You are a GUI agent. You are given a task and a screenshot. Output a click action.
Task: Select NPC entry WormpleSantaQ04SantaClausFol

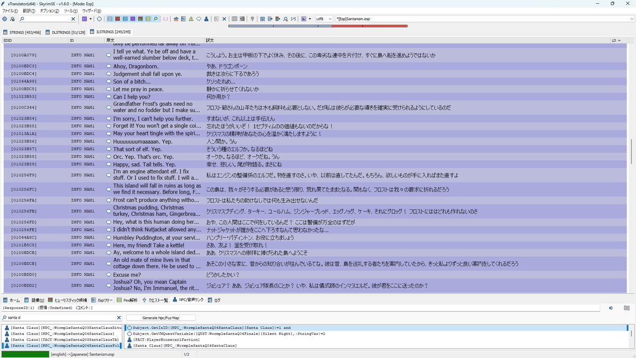(61, 345)
